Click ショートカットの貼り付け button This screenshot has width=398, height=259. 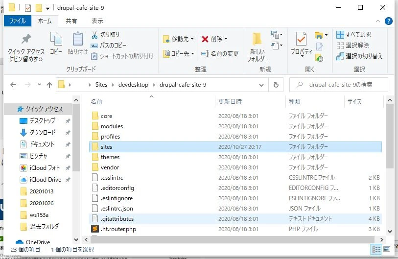point(122,56)
